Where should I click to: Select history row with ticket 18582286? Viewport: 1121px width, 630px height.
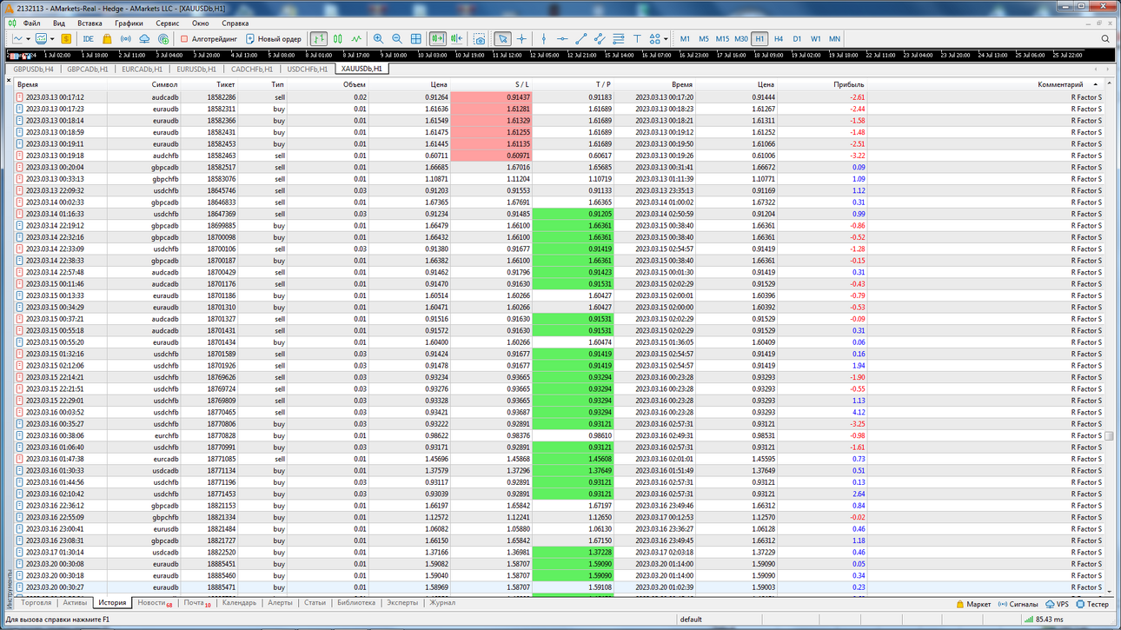tap(559, 97)
